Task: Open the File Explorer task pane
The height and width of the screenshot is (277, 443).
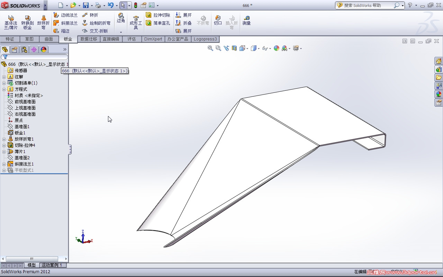Action: click(439, 78)
